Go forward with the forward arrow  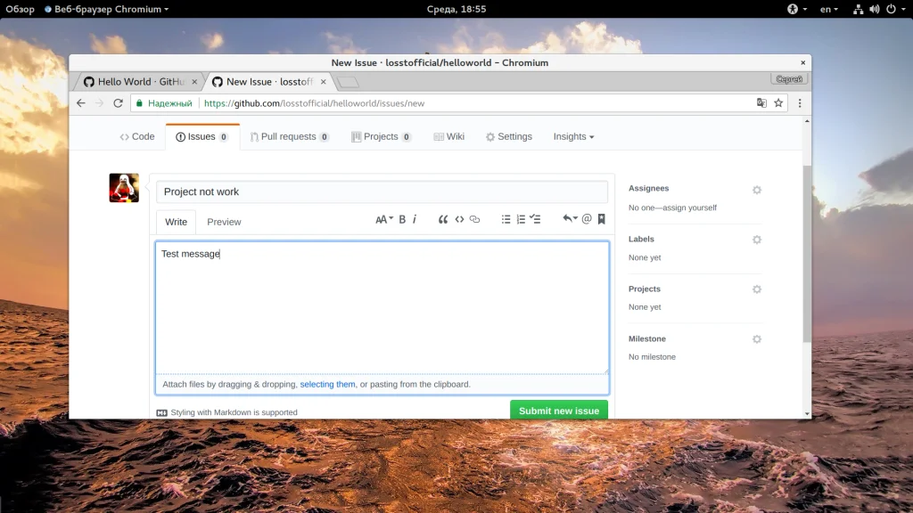point(100,103)
